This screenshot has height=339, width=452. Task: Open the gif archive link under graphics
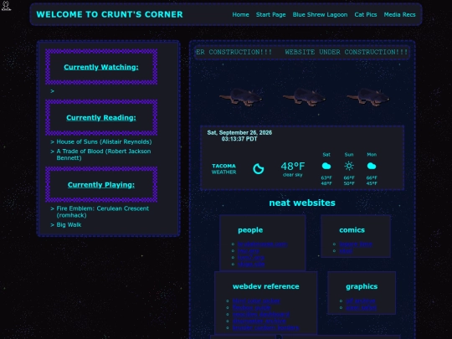(360, 300)
